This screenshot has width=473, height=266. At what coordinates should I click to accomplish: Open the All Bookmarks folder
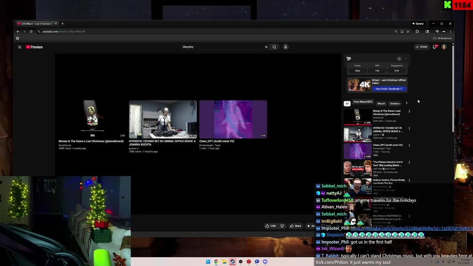click(x=442, y=38)
